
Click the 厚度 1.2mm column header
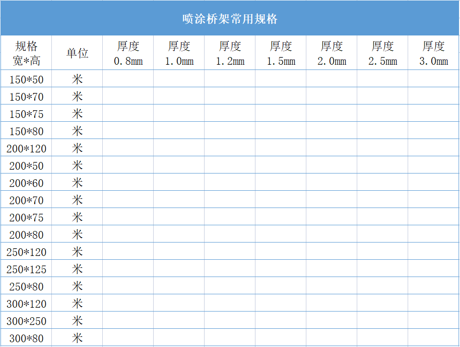coord(230,52)
